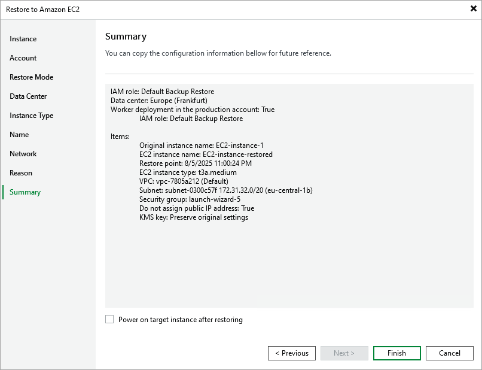Click the Previous button
This screenshot has height=370, width=482.
coord(292,353)
